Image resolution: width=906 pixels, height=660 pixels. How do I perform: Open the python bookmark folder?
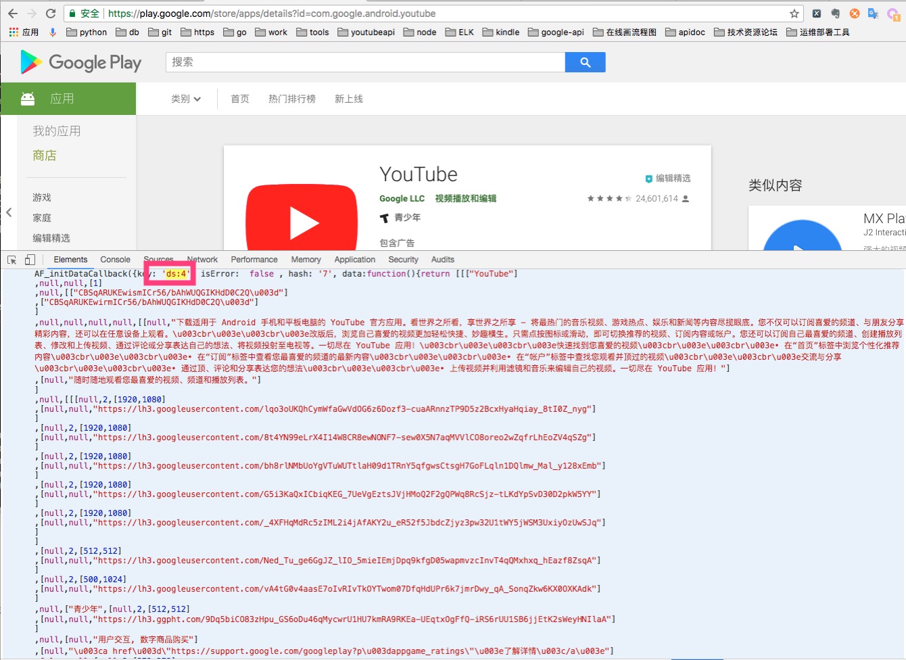[87, 32]
